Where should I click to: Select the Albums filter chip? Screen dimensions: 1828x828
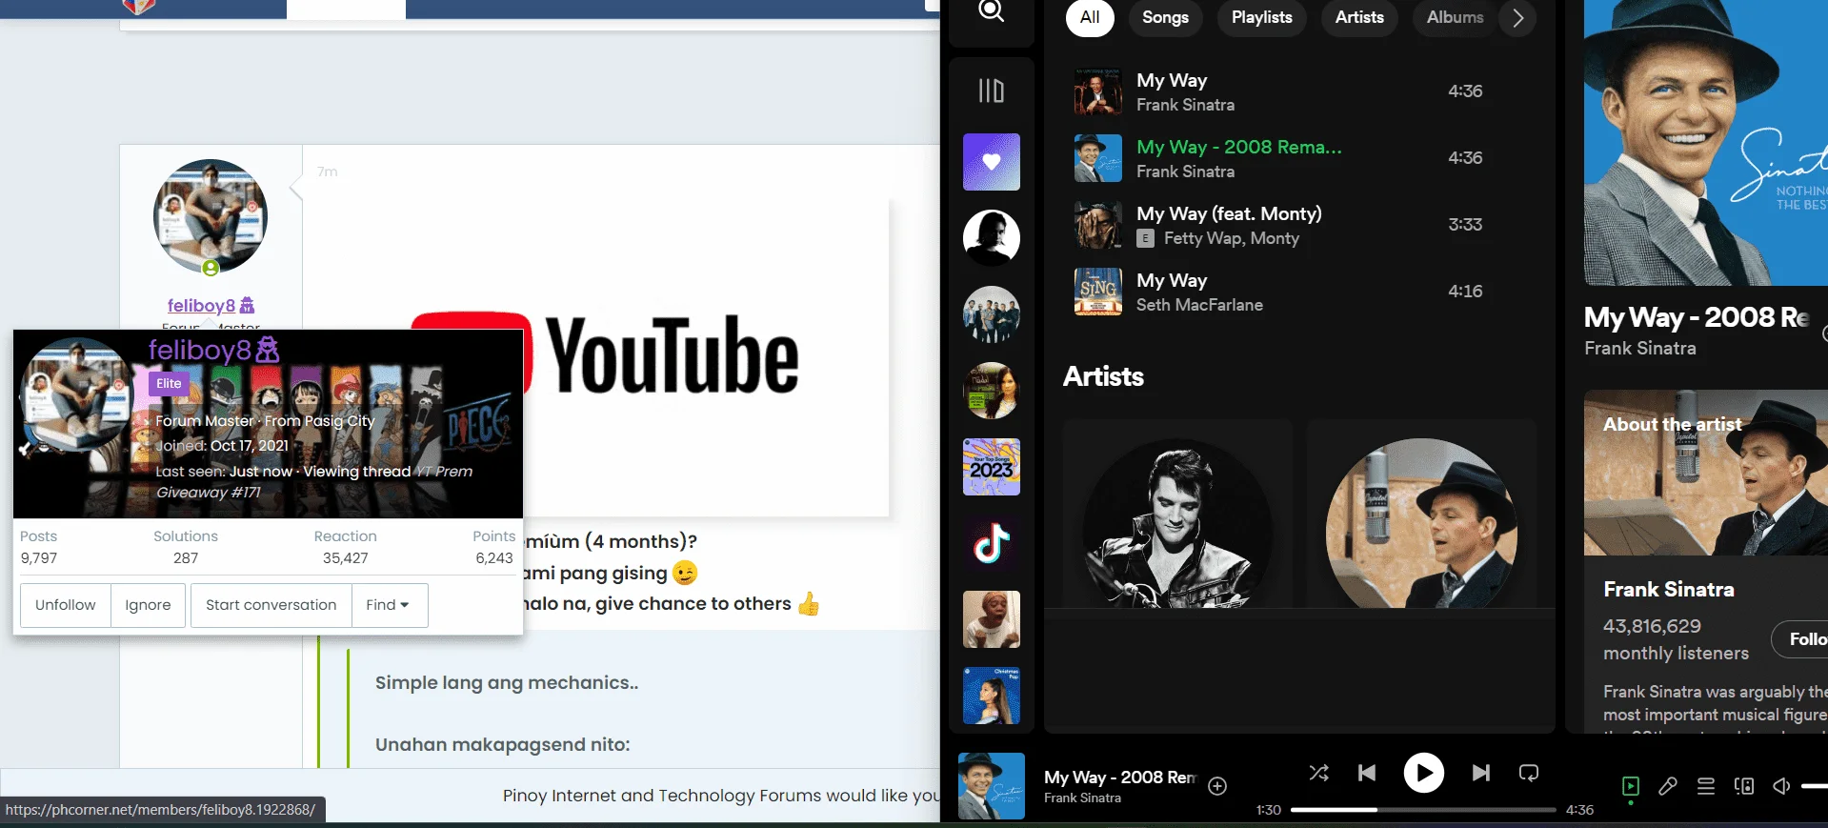click(1455, 17)
